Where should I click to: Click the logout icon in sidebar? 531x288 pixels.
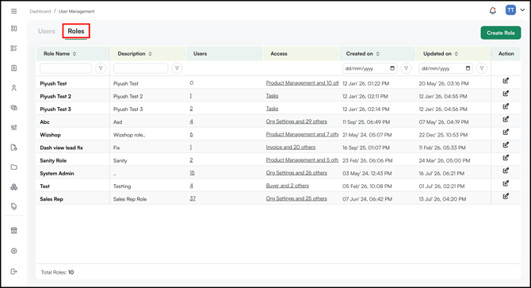(14, 271)
